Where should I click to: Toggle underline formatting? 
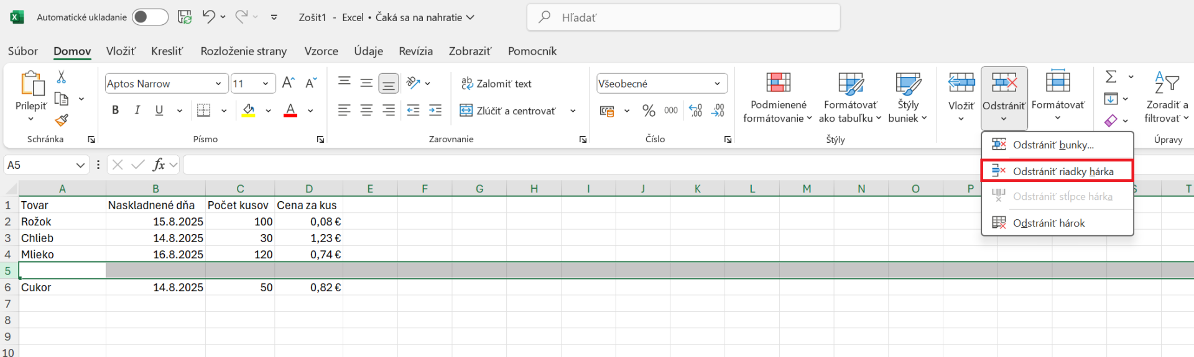point(159,111)
